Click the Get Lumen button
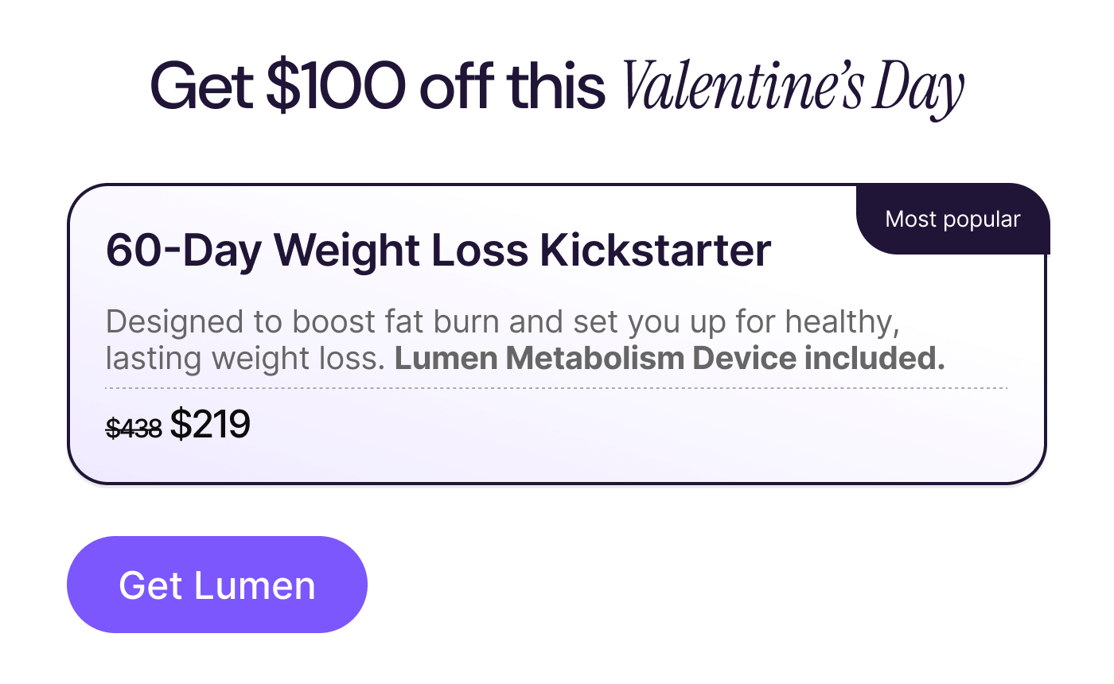This screenshot has height=684, width=1114. tap(216, 585)
